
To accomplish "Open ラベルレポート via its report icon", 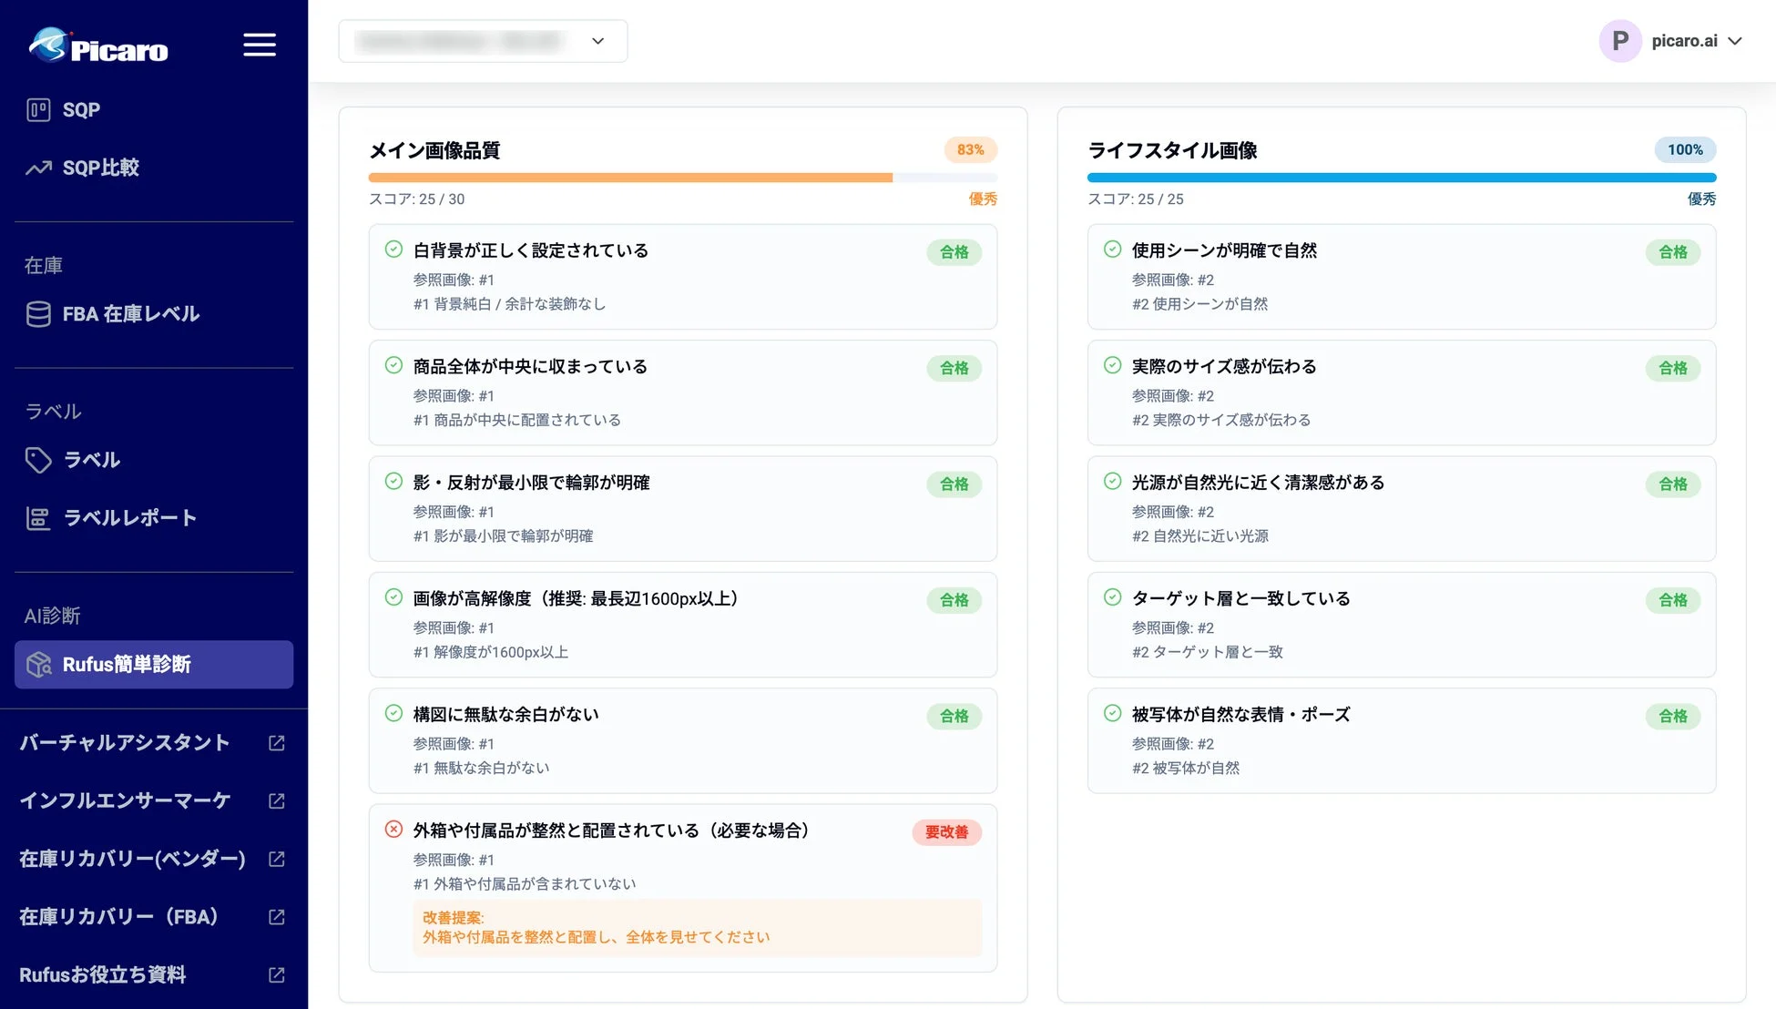I will (x=38, y=517).
